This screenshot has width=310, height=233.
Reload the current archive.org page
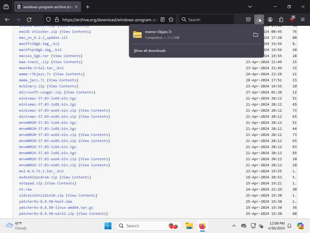pos(29,20)
